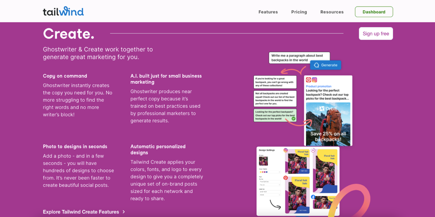The width and height of the screenshot is (435, 217).
Task: Click the Pinterest icon on Floral Suit design
Action: (285, 178)
